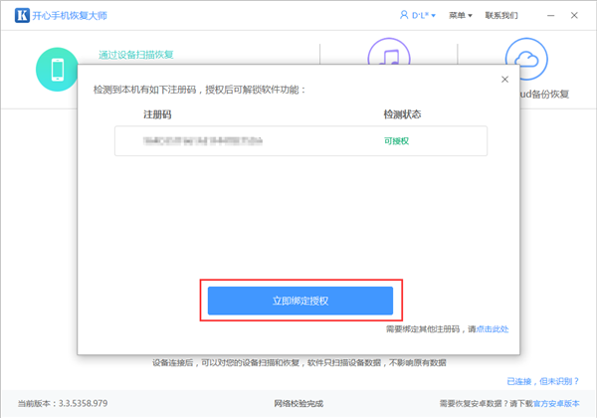Click 点击此处 to bind another code
Screen dimensions: 597x418
(493, 328)
